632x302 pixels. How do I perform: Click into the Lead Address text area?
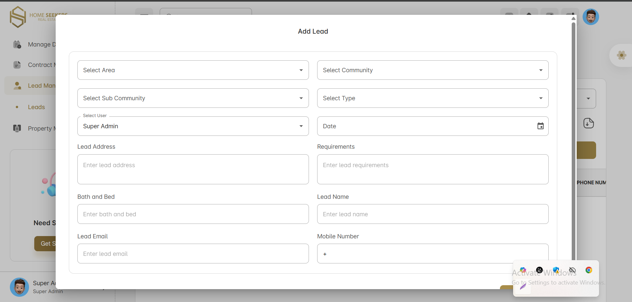coord(193,169)
